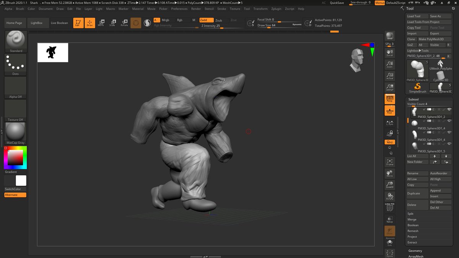
Task: Click the Append subtool button
Action: tap(441, 190)
